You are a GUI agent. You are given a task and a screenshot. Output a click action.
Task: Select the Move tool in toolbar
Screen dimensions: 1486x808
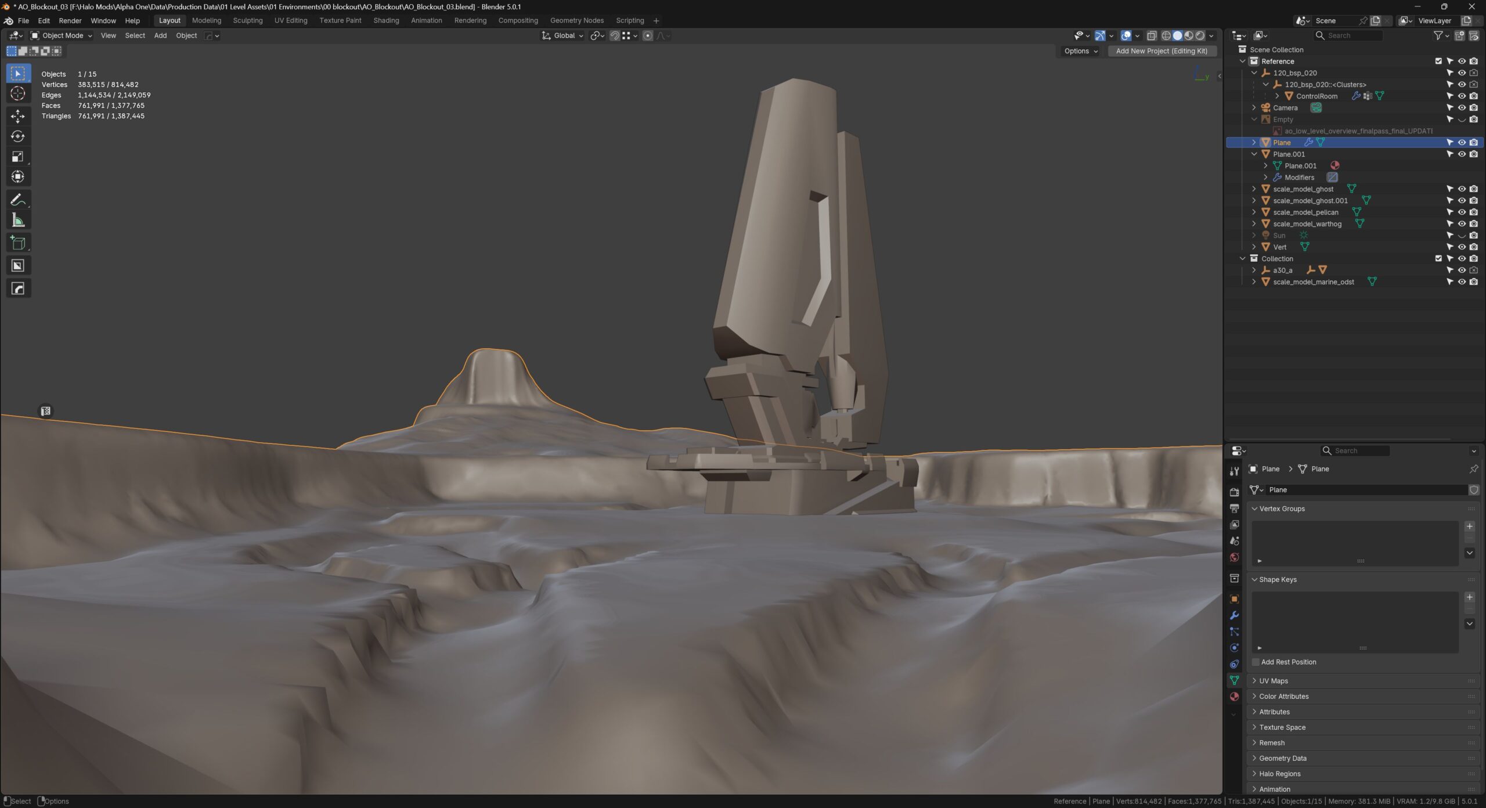tap(18, 116)
